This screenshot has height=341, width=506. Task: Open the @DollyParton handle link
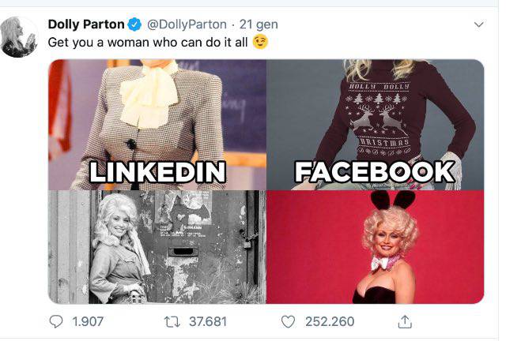186,25
